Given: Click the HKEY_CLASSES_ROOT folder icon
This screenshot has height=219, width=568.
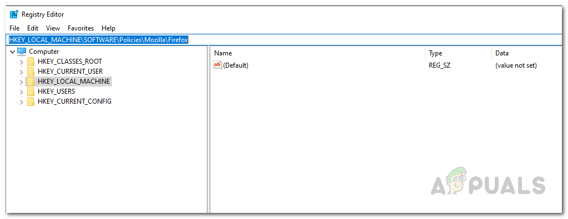Looking at the screenshot, I should point(31,62).
